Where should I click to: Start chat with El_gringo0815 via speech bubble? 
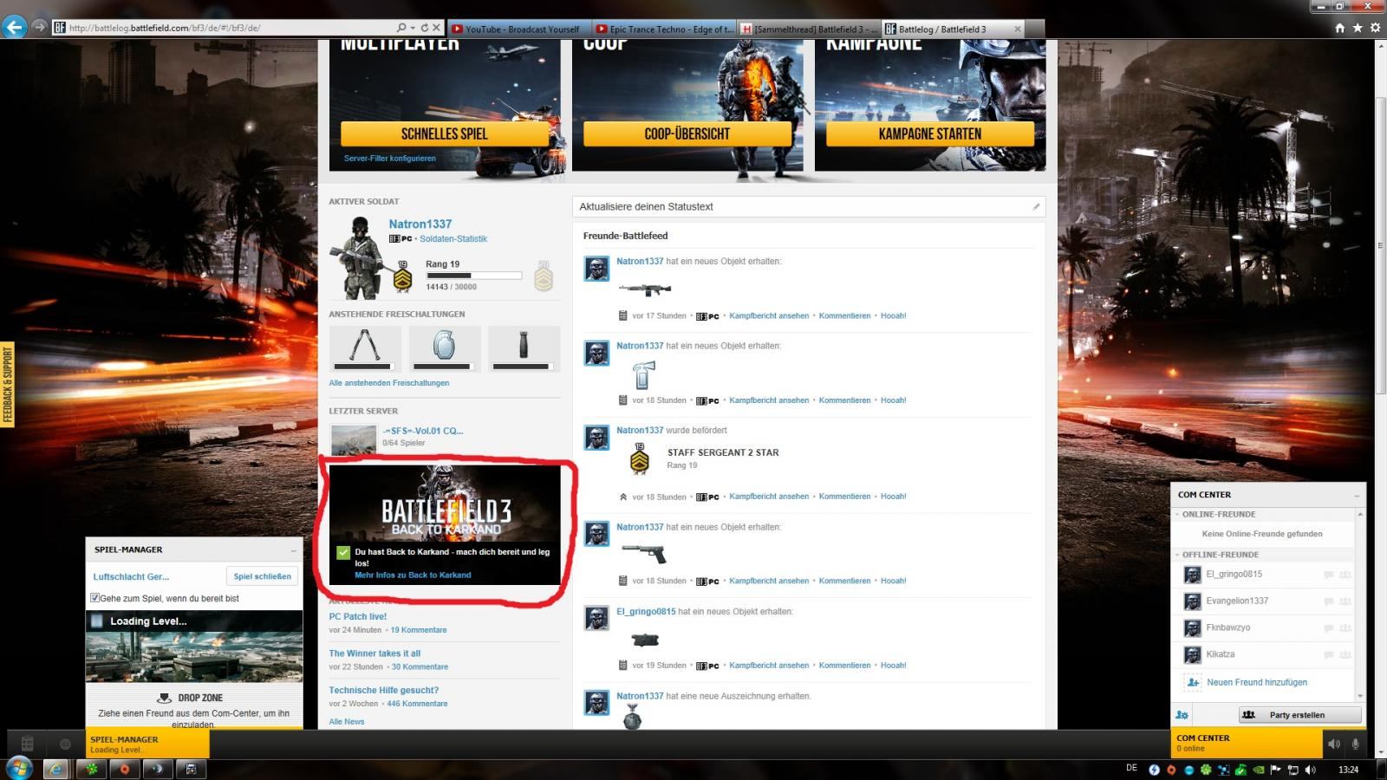pos(1329,575)
